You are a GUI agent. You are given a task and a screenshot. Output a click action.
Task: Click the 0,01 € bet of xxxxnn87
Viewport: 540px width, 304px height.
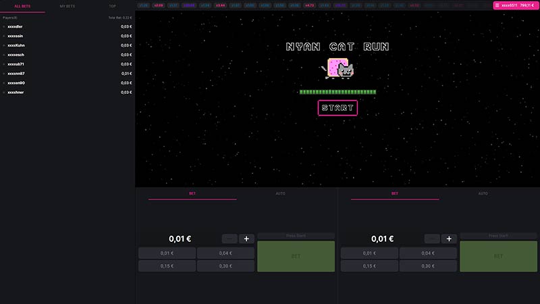point(126,74)
